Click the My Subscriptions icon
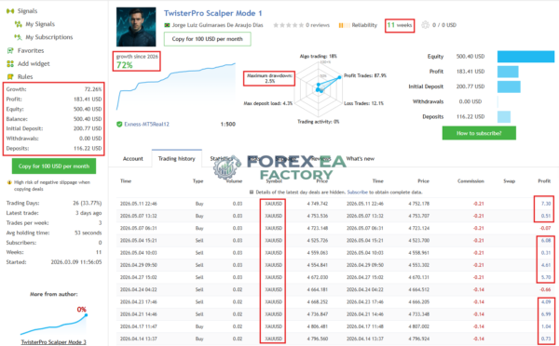The height and width of the screenshot is (346, 559). [19, 37]
